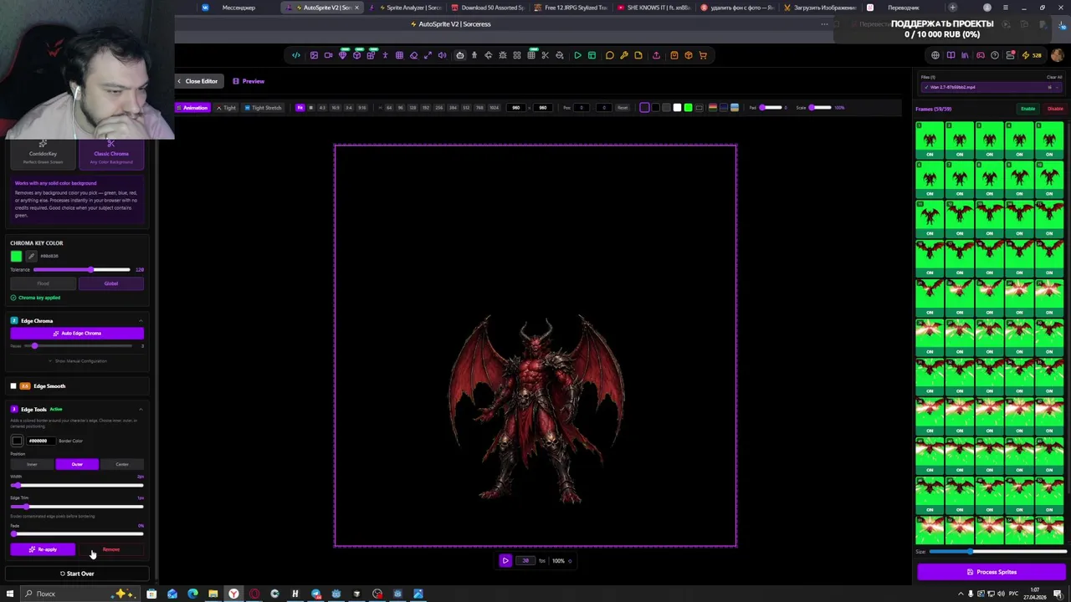Open the paint bucket tool icon

coord(559,55)
